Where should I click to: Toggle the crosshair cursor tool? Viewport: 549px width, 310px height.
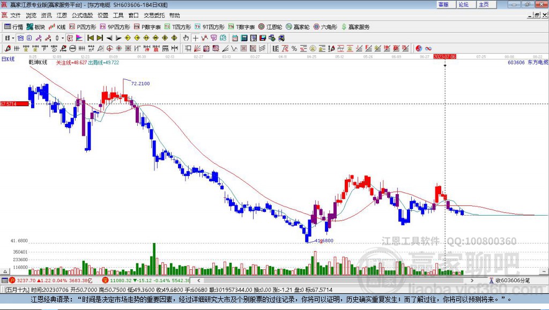(195, 38)
